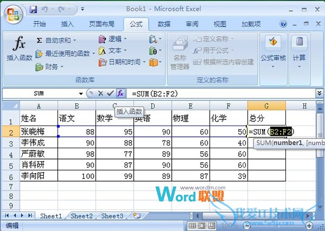Screen dimensions: 325x231
Task: Open the 加载项 tab
Action: (x=251, y=24)
